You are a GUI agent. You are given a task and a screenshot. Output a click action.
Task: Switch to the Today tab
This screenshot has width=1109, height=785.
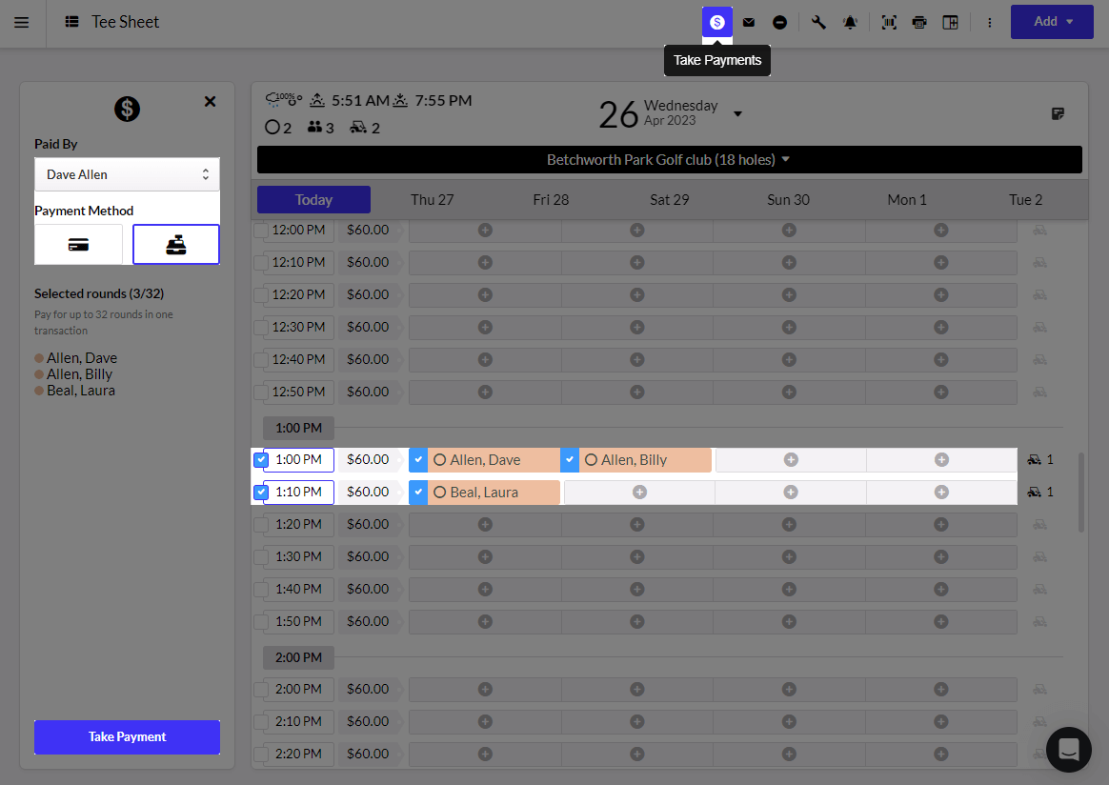(x=313, y=200)
